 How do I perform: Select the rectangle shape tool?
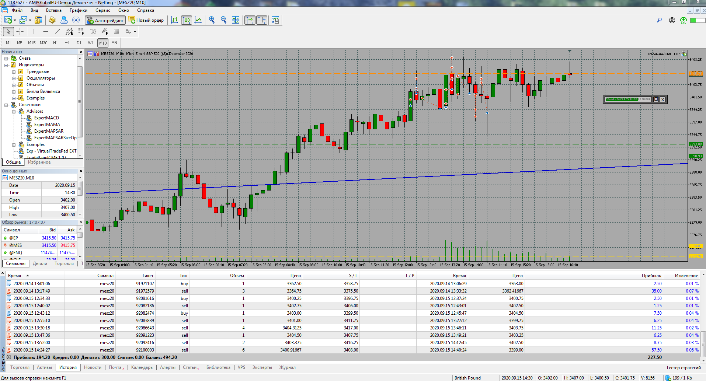click(116, 31)
